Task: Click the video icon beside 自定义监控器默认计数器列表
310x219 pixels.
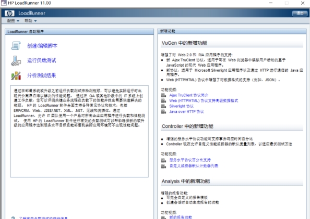Action: click(x=163, y=166)
